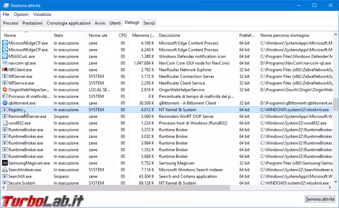
Task: Click the qbittorrent.exe blue icon
Action: tap(5, 103)
